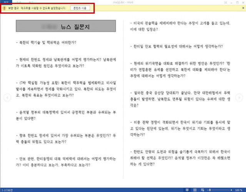Switch to Print Layout view in the status bar
Image resolution: width=246 pixels, height=192 pixels.
coord(195,190)
